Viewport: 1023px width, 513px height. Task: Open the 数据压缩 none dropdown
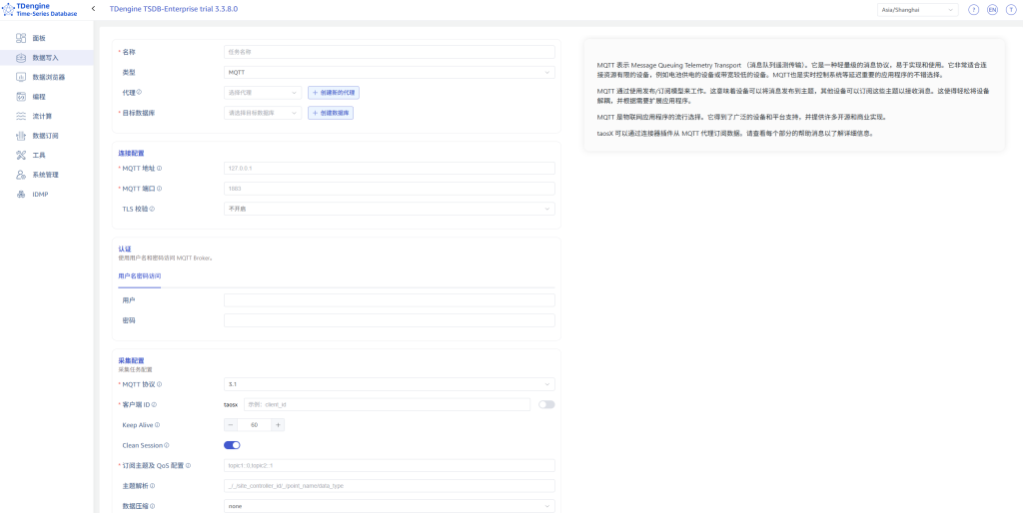(389, 506)
